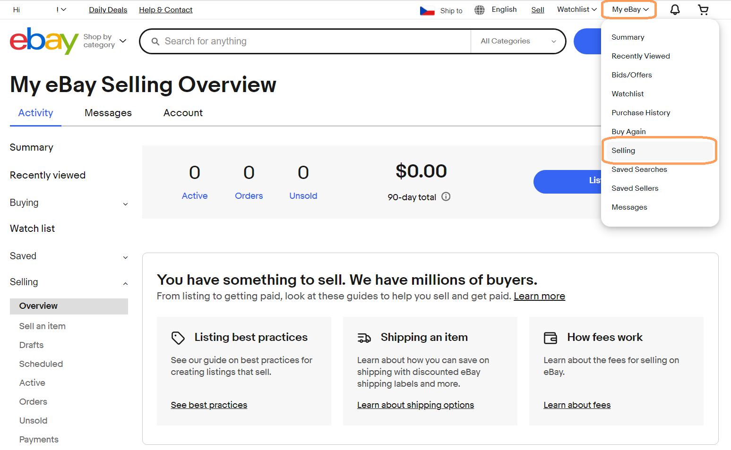Click the magnifier icon in the search bar
Screen dimensions: 731x450
coord(156,41)
